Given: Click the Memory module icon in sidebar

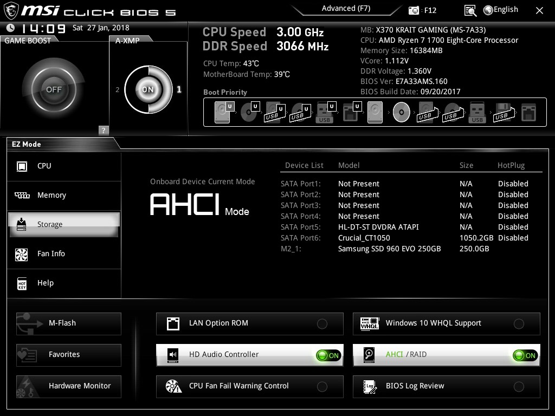Looking at the screenshot, I should (22, 195).
